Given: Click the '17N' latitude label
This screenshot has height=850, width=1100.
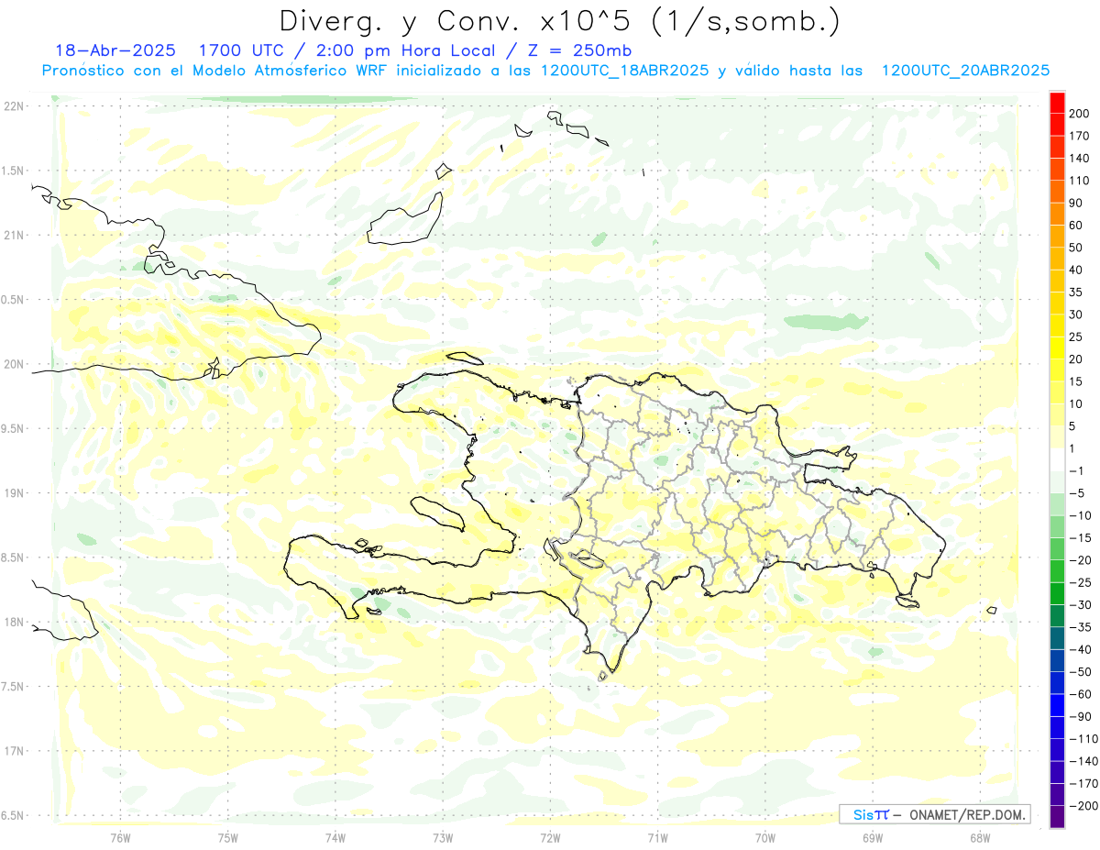Looking at the screenshot, I should coord(14,751).
